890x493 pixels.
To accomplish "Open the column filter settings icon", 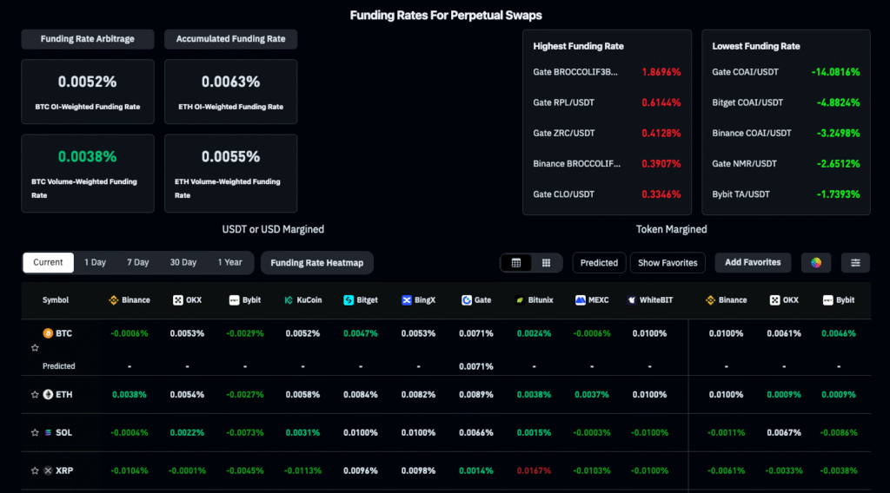I will pyautogui.click(x=855, y=262).
